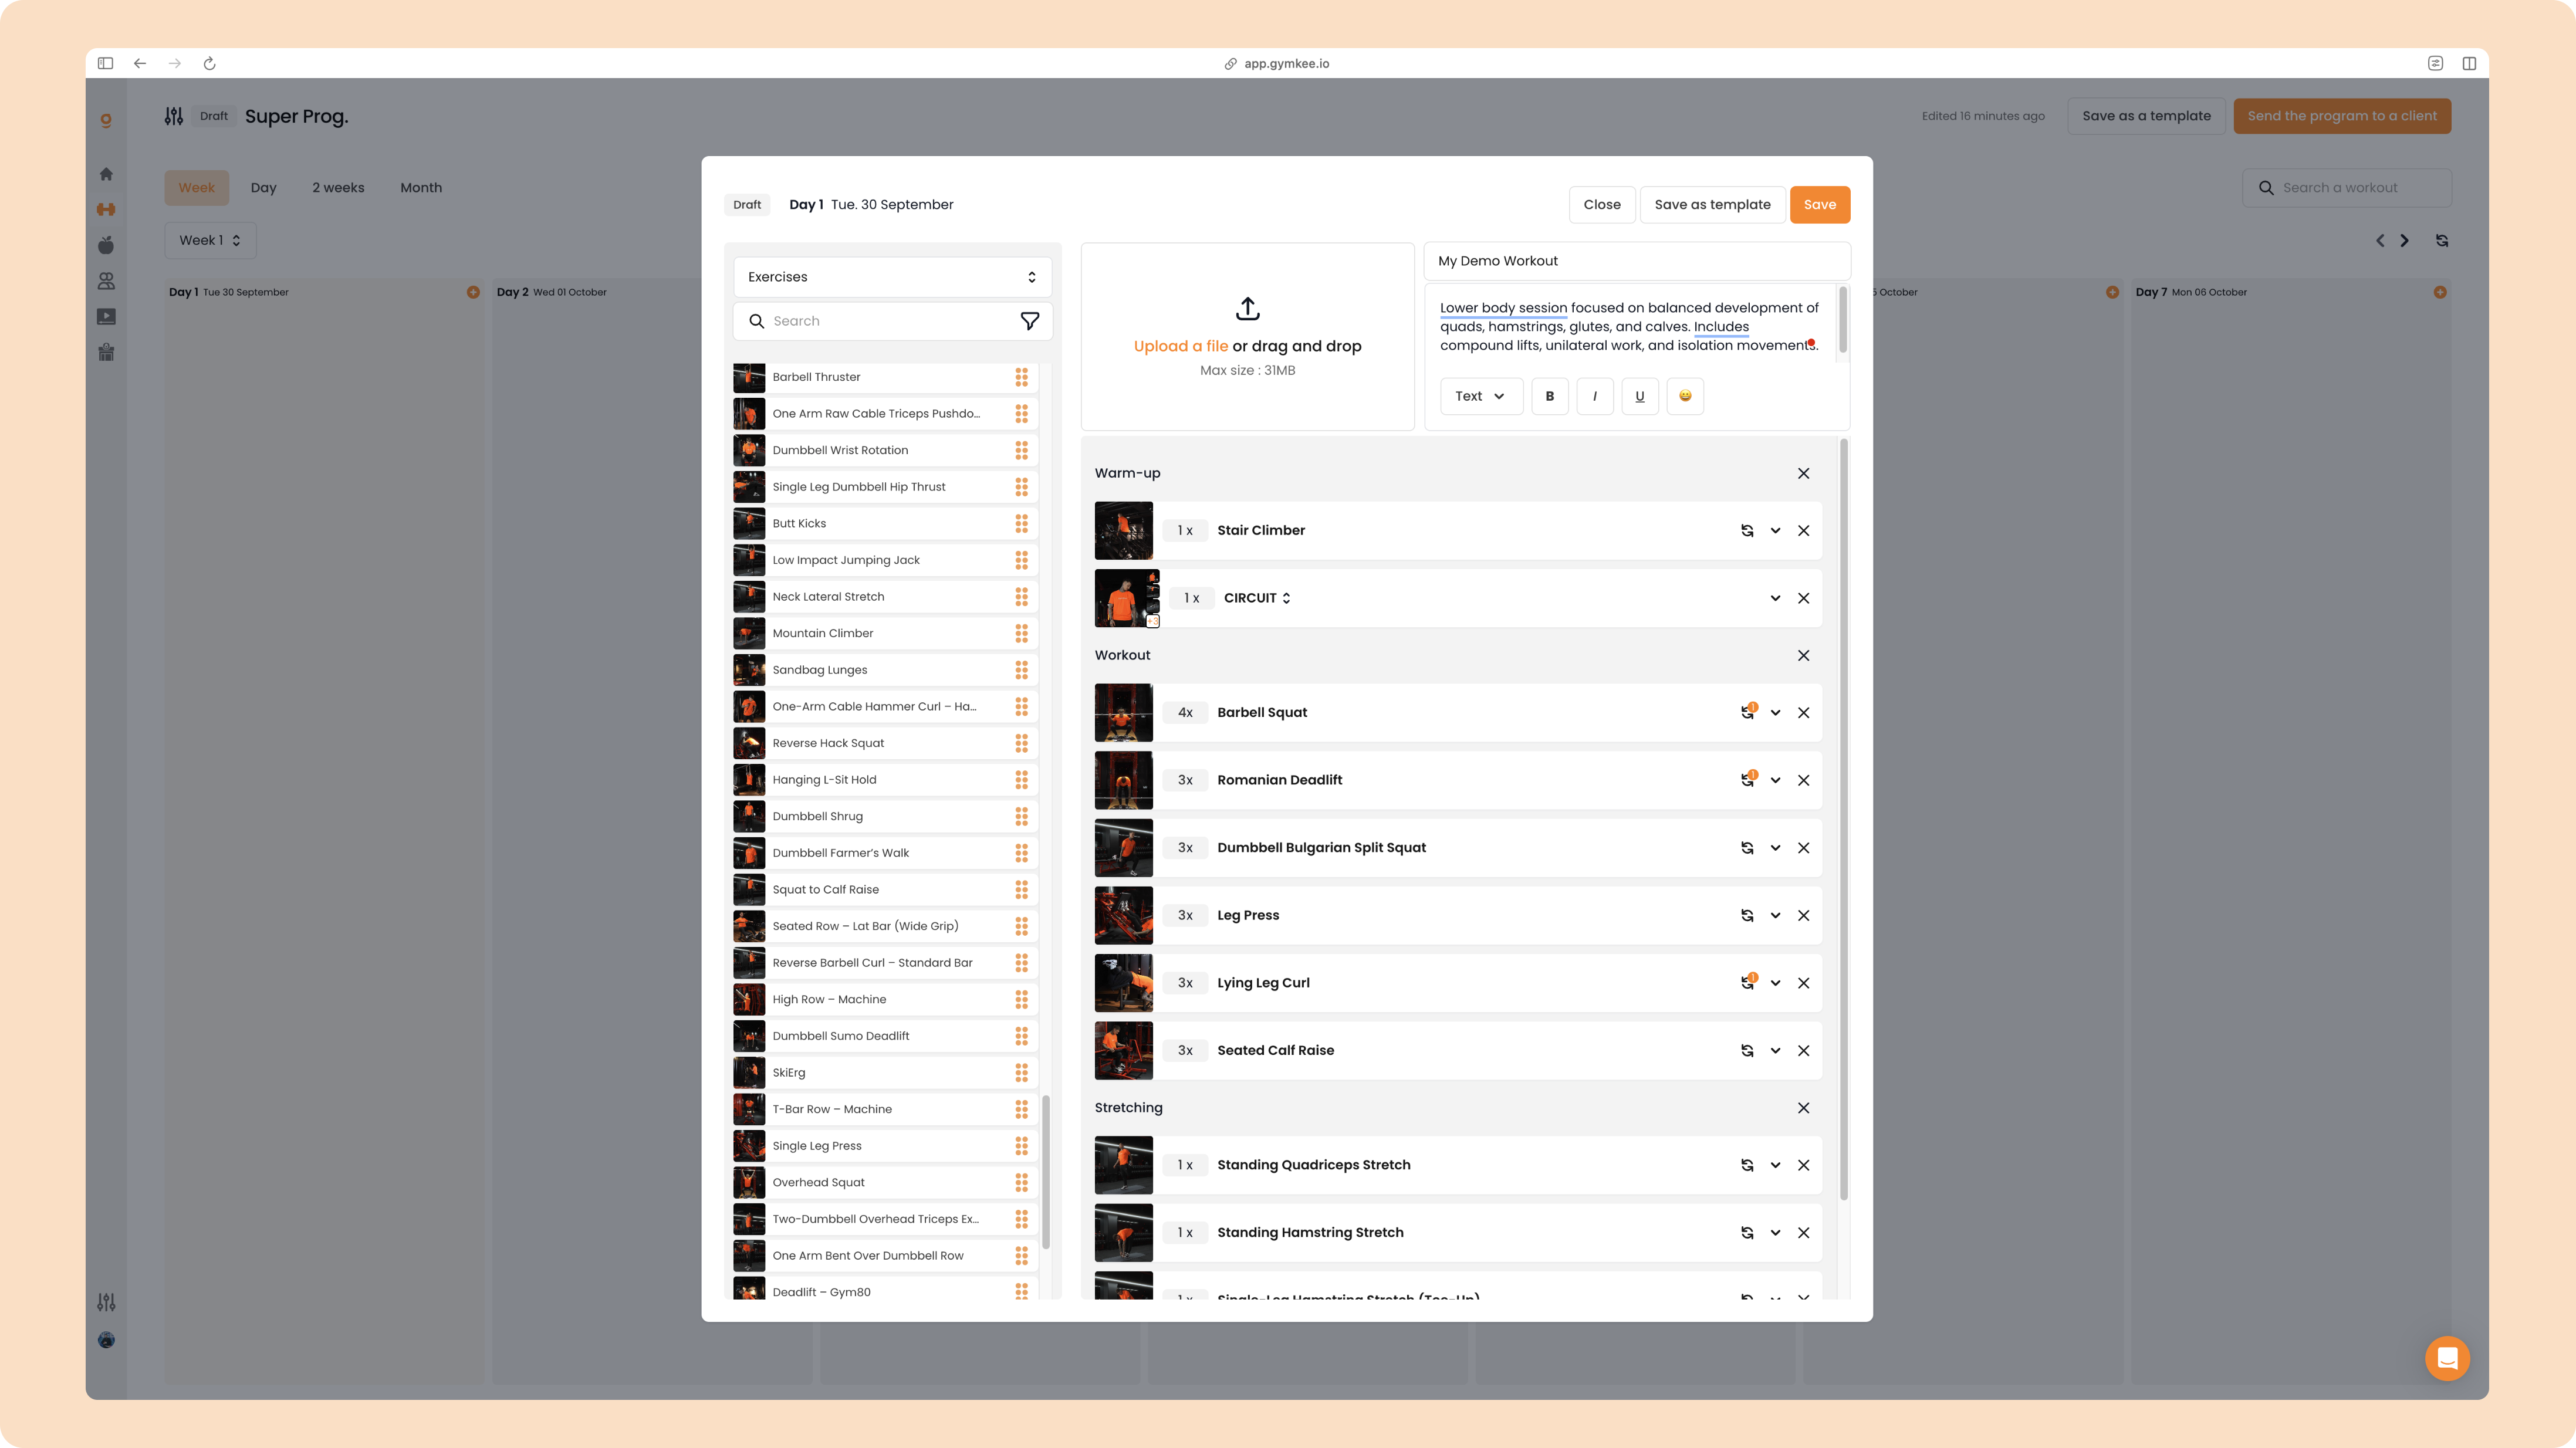Expand the Stair Climber exercise details
Screen dimensions: 2576x1448
point(1775,531)
